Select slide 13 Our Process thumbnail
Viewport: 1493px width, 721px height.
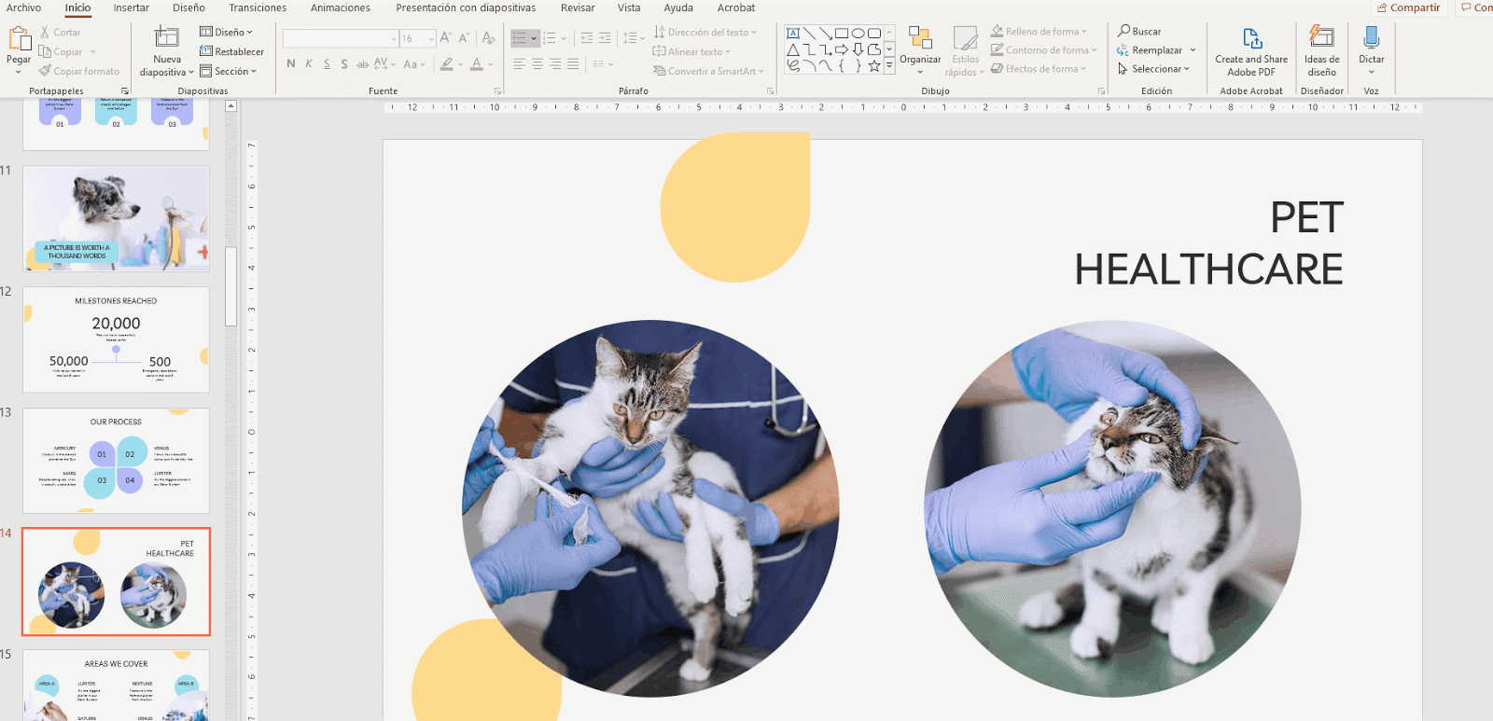point(116,461)
